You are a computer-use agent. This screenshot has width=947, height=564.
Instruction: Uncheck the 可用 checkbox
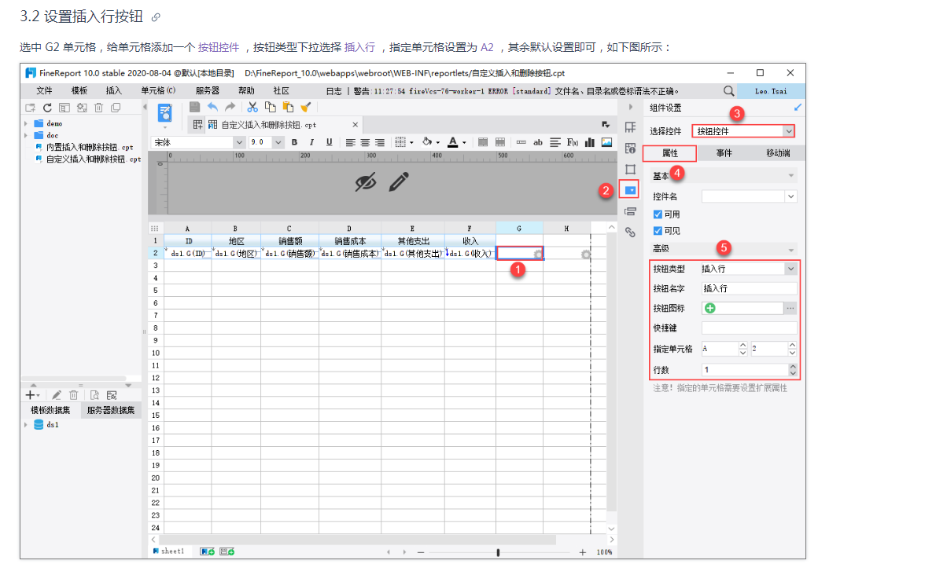pos(658,214)
